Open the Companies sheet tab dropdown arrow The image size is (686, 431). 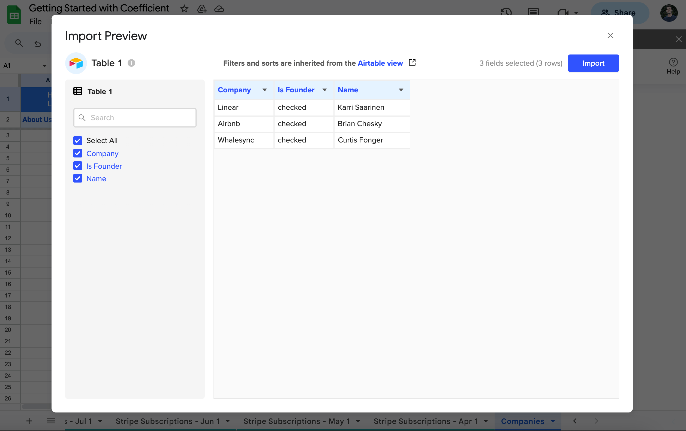coord(553,421)
